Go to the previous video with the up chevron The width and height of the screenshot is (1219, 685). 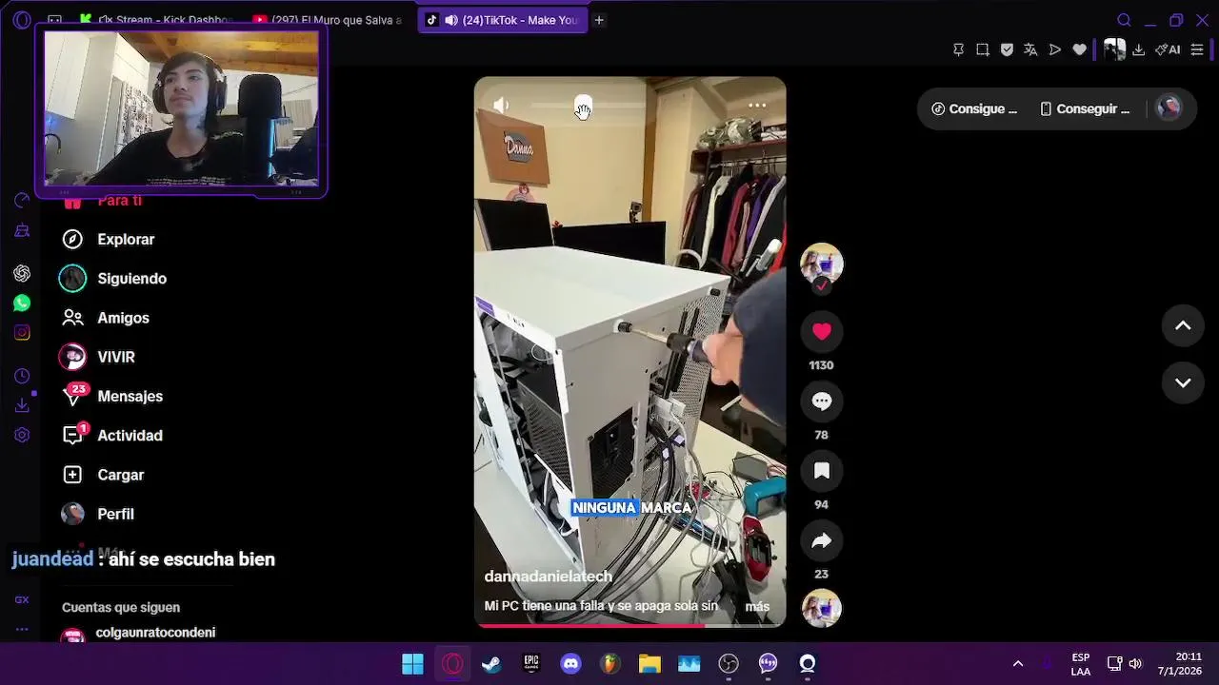[x=1183, y=326]
